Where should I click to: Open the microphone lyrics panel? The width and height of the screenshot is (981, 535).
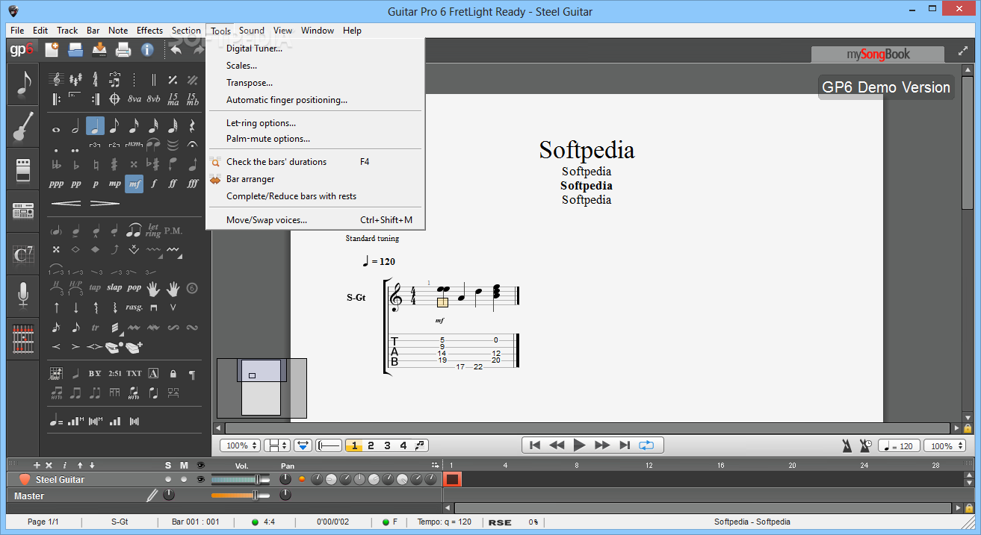click(24, 295)
